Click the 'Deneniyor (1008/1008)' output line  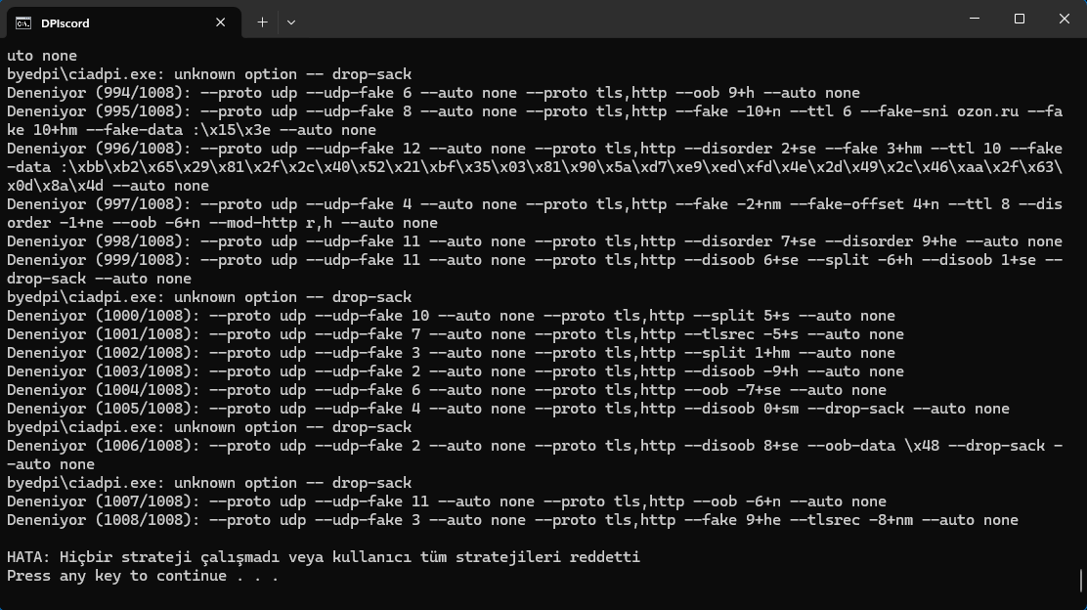[x=512, y=520]
